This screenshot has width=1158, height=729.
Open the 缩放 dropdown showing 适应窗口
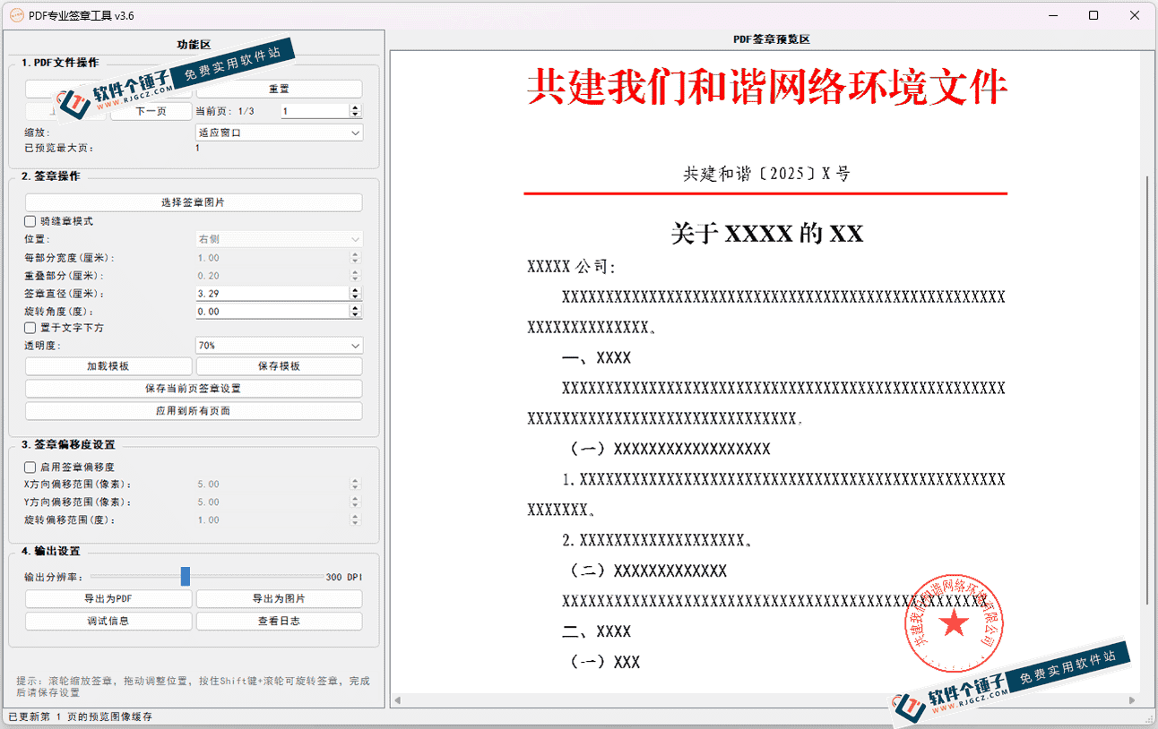279,133
